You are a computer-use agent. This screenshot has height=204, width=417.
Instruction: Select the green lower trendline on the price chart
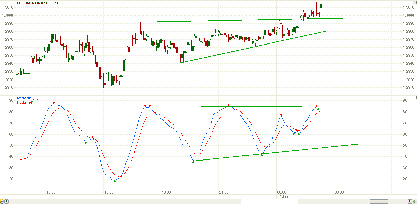[253, 47]
